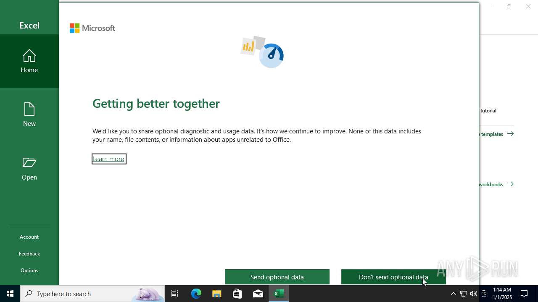This screenshot has width=538, height=302.
Task: Choose Send optional data
Action: point(277,277)
